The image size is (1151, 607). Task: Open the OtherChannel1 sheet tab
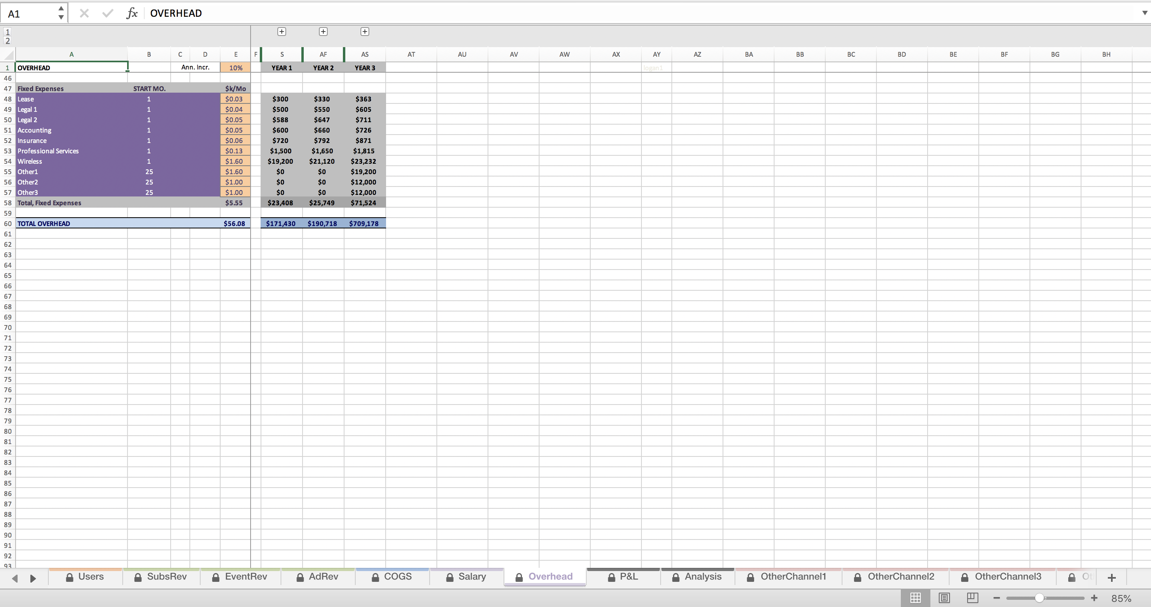[788, 577]
